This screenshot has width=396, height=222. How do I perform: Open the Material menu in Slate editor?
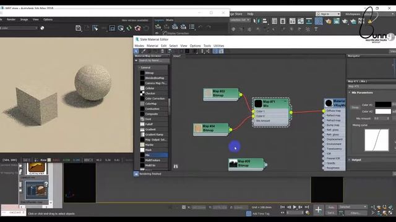click(x=152, y=46)
